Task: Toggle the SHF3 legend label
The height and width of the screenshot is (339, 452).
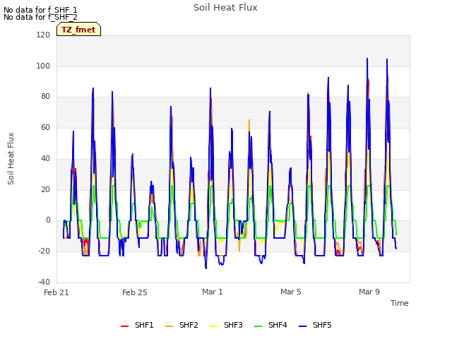Action: [233, 325]
